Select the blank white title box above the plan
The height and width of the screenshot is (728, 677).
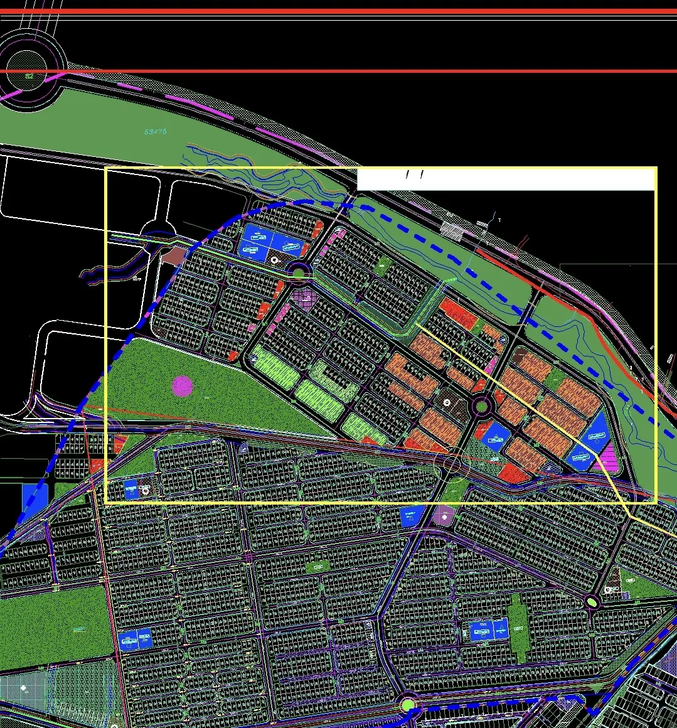tap(505, 179)
